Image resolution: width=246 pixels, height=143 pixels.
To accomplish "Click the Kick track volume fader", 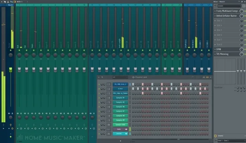I will coord(19,70).
